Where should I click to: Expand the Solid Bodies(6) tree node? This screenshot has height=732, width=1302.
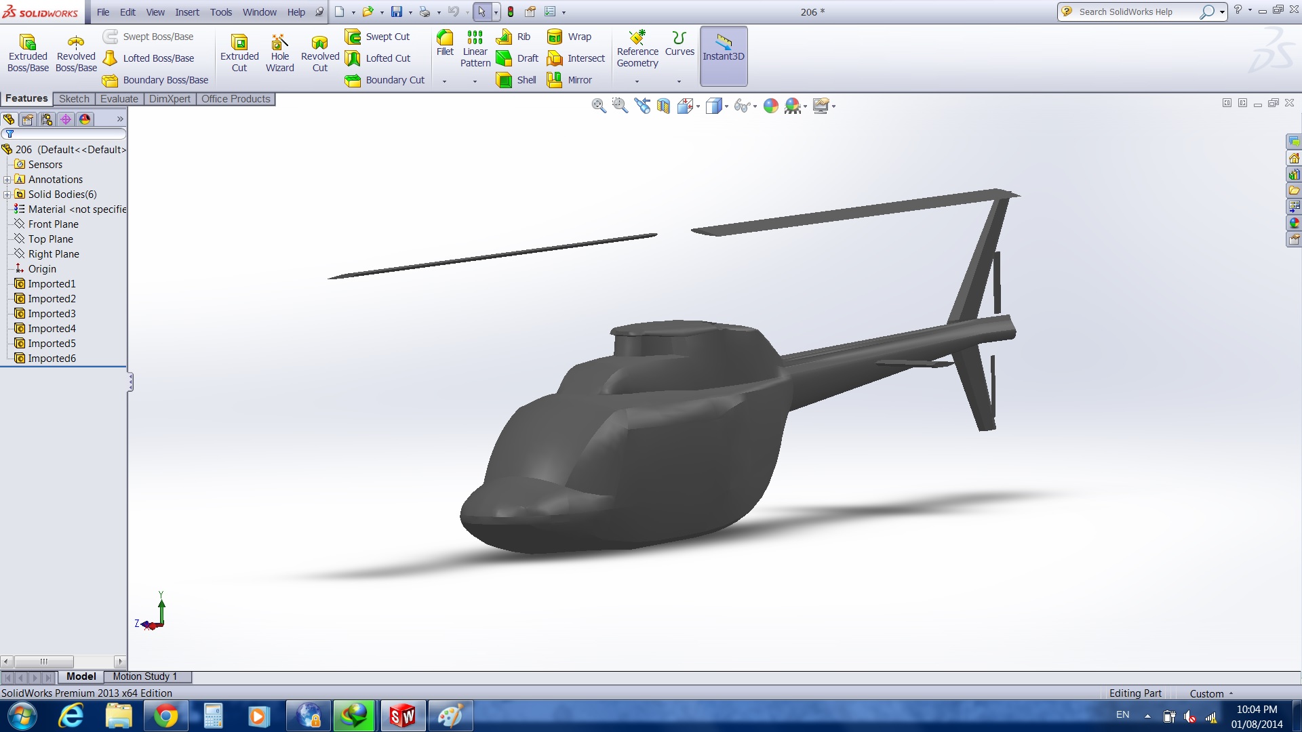coord(7,195)
